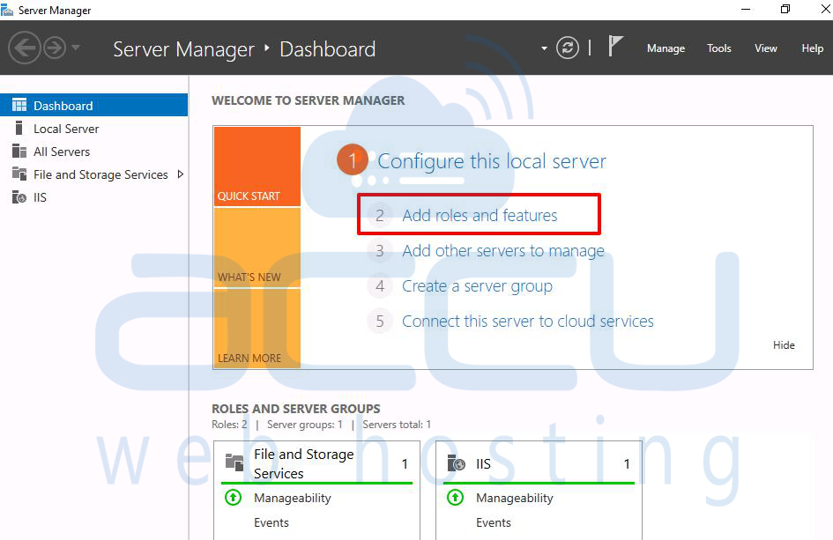This screenshot has height=540, width=833.
Task: Click Manageability in File and Storage Services tile
Action: pyautogui.click(x=292, y=498)
